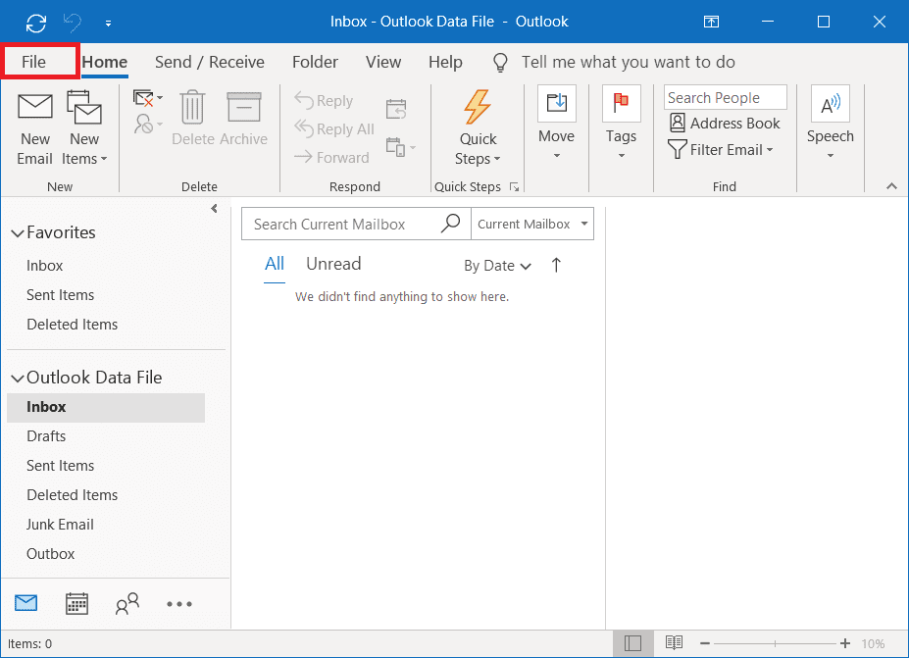The height and width of the screenshot is (658, 909).
Task: Click the zoom slider track
Action: 775,643
